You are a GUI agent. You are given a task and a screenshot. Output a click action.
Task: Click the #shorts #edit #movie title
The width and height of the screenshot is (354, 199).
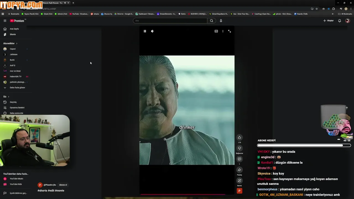51,190
